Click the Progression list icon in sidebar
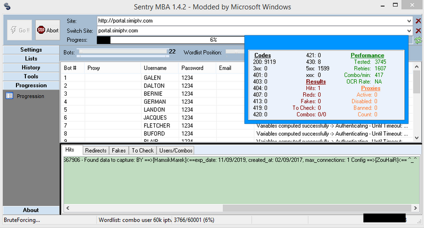The height and width of the screenshot is (228, 424). coord(10,96)
